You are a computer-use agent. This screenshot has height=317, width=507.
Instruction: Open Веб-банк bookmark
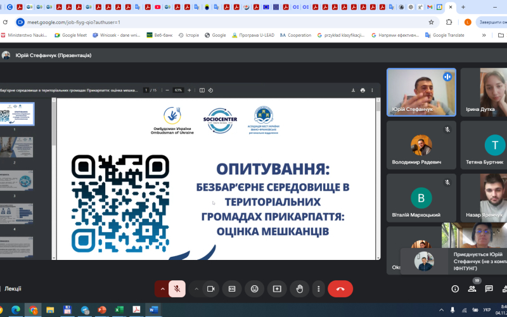click(x=160, y=36)
